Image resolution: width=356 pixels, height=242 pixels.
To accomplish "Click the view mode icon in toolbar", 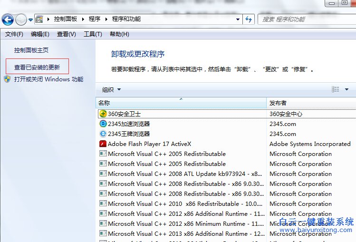I will 336,89.
